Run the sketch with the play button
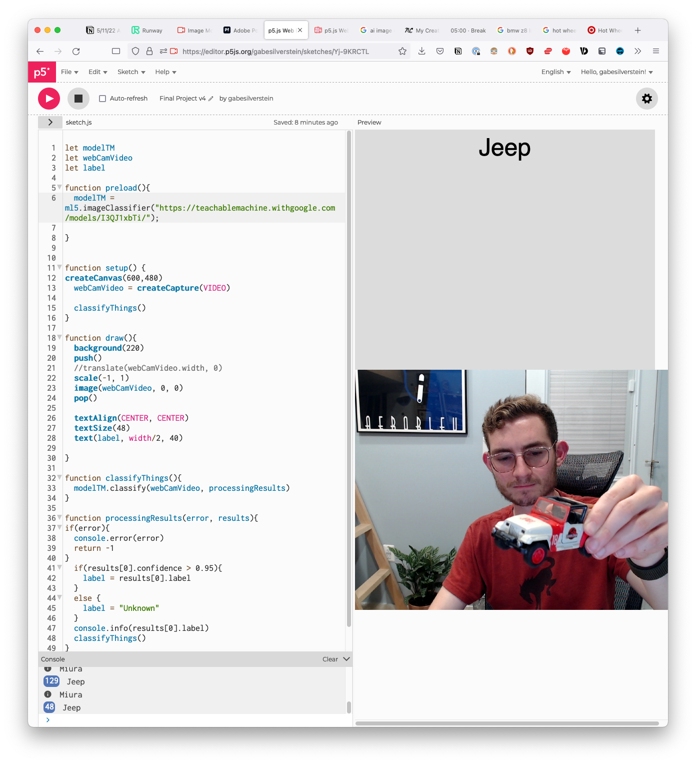This screenshot has width=696, height=764. (49, 99)
